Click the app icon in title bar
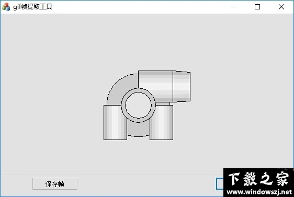 pos(6,7)
